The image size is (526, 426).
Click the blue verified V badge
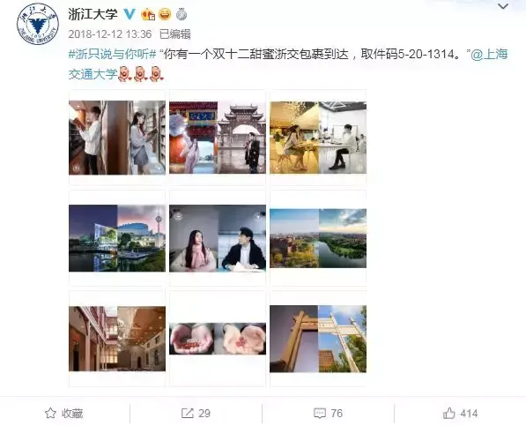(x=130, y=14)
